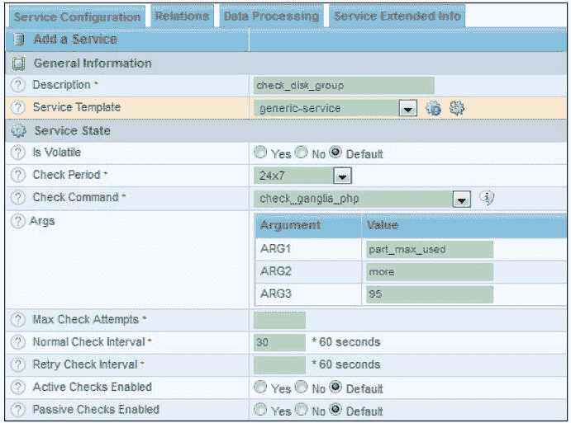
Task: Go to the Service Extended Info tab
Action: pyautogui.click(x=397, y=16)
